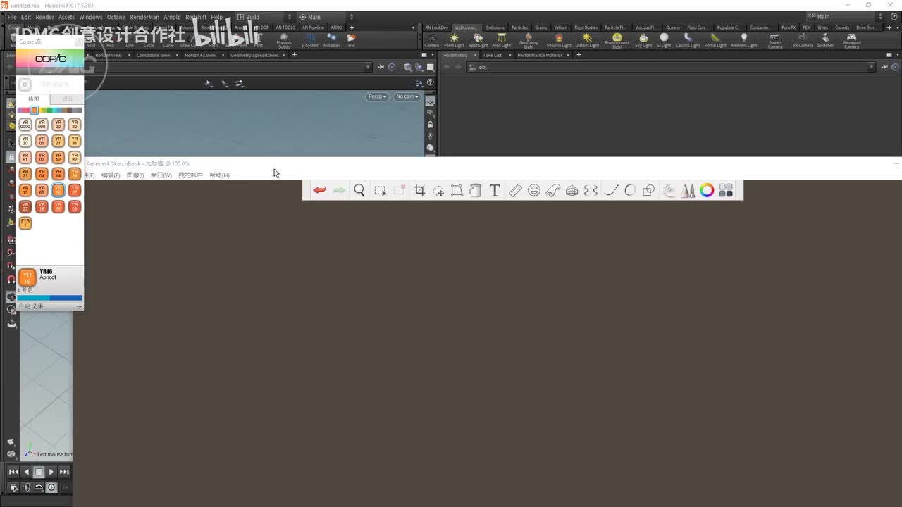This screenshot has width=902, height=507.
Task: Open the SketchBook 图像(I) menu
Action: [135, 175]
